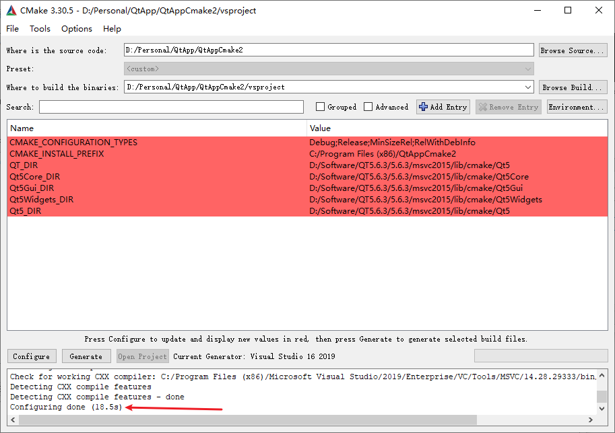Open the Tools menu
This screenshot has width=615, height=433.
pyautogui.click(x=40, y=28)
